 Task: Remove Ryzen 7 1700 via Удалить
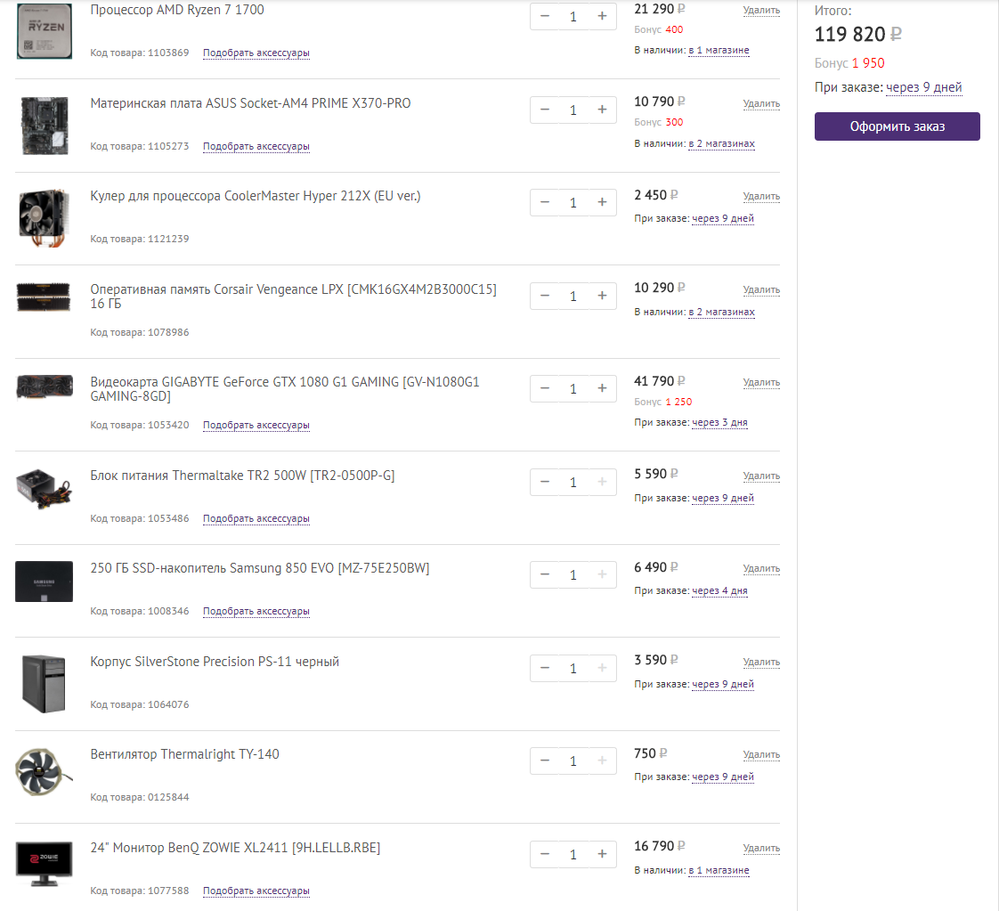(761, 11)
